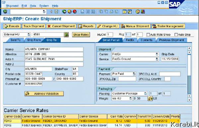Switch to the Ship From tab

coord(34,40)
